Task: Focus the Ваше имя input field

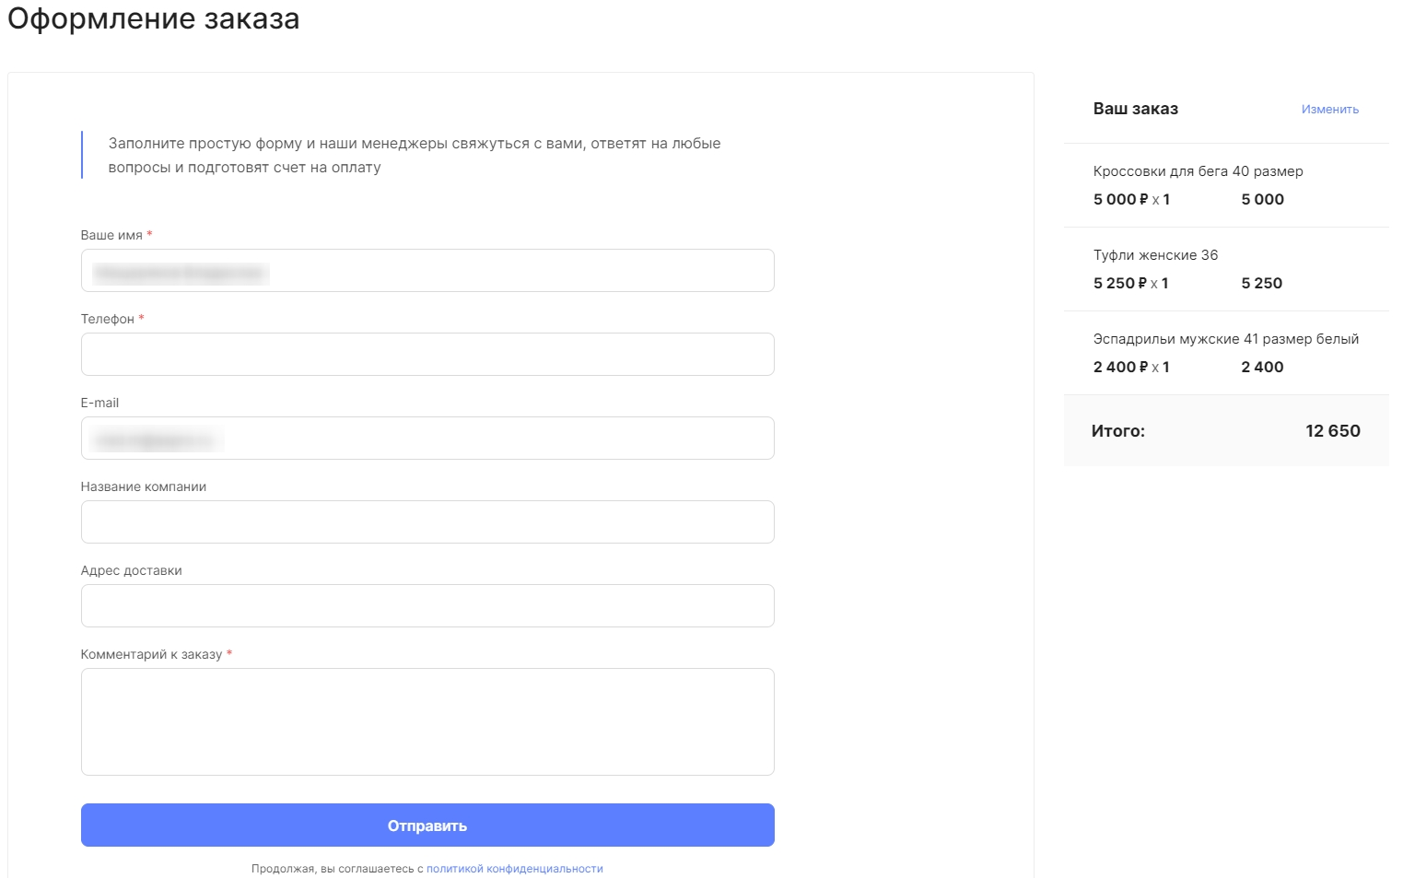Action: pyautogui.click(x=427, y=271)
